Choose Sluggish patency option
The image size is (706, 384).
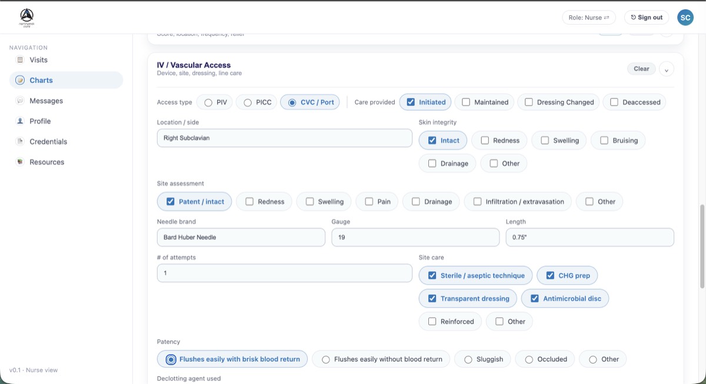(468, 359)
